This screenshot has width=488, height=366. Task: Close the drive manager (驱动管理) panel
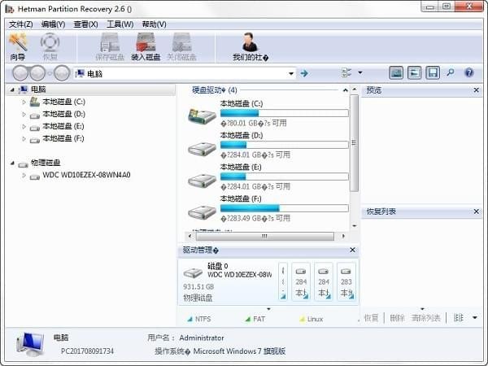pyautogui.click(x=352, y=251)
